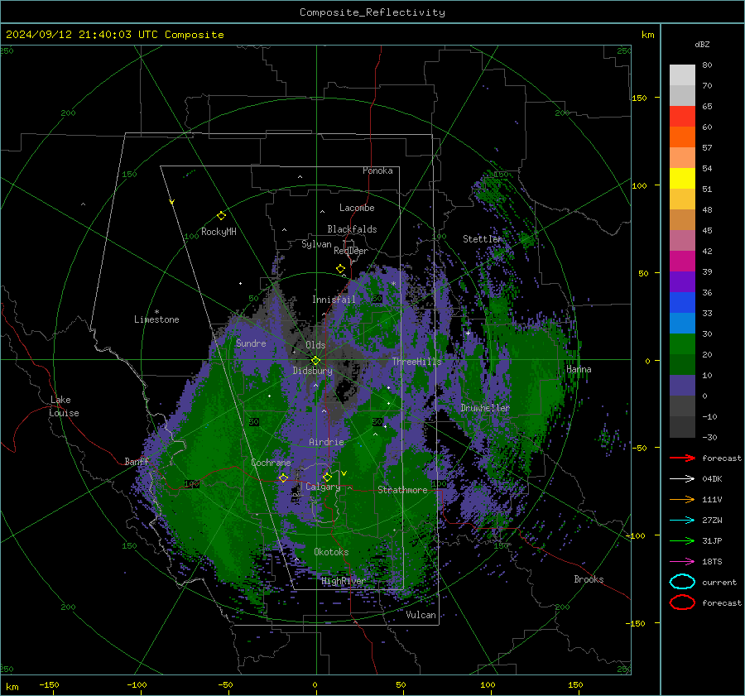Click the RockyMH label
745x696 pixels.
coord(219,232)
